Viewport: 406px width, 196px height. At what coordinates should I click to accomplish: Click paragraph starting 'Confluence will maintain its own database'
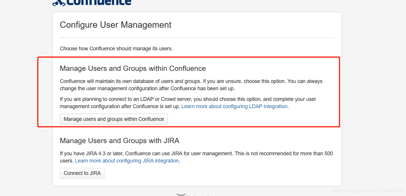[x=191, y=85]
